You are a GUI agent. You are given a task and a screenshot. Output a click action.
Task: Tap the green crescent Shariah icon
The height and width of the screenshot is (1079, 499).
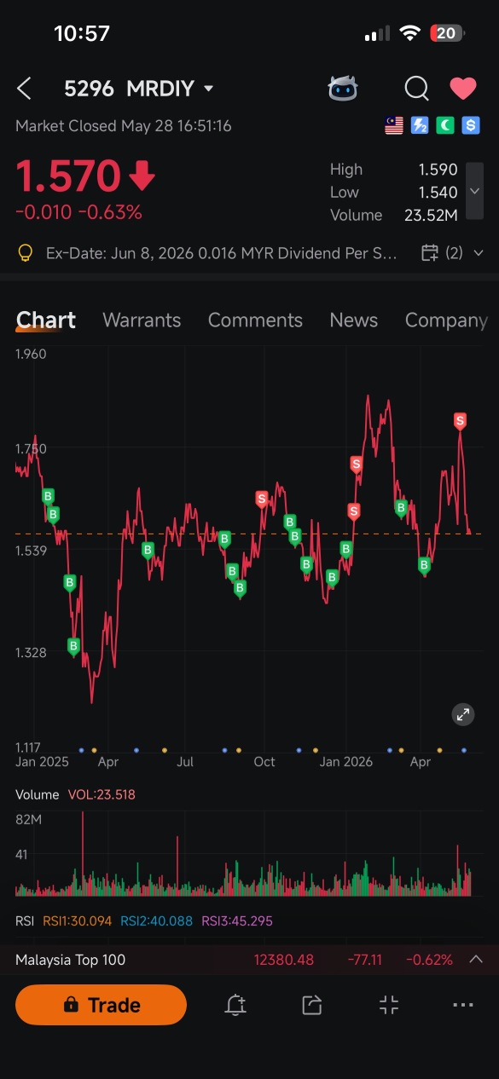[445, 126]
